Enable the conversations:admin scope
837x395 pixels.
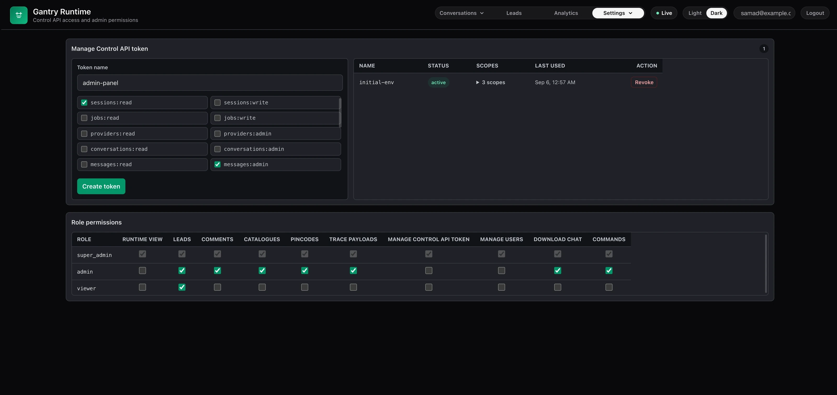click(217, 149)
